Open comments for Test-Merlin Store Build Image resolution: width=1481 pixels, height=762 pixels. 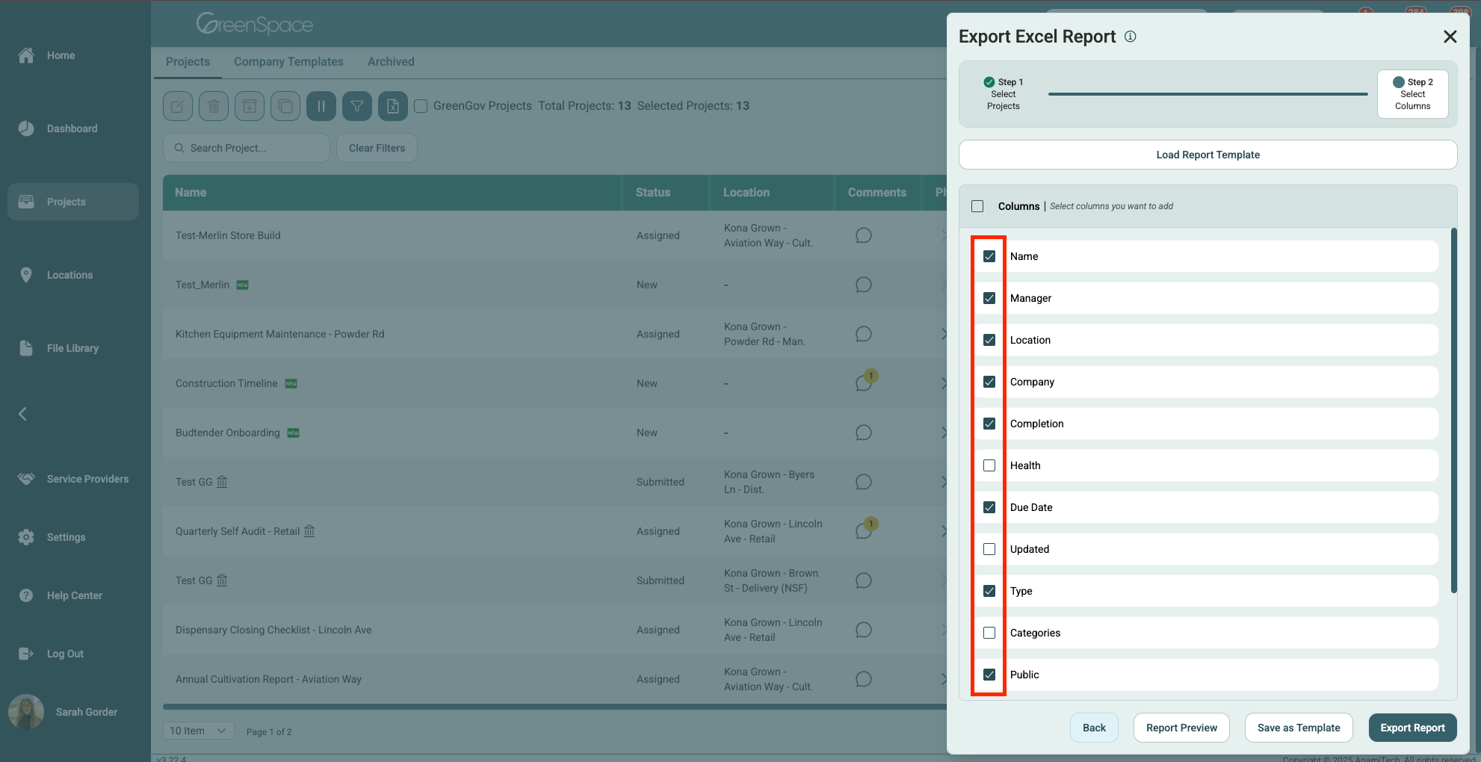(864, 235)
